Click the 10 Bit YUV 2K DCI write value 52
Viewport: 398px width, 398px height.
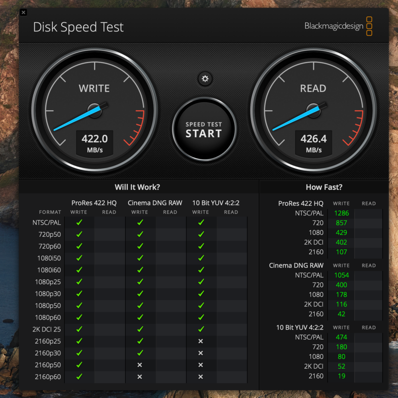[341, 366]
